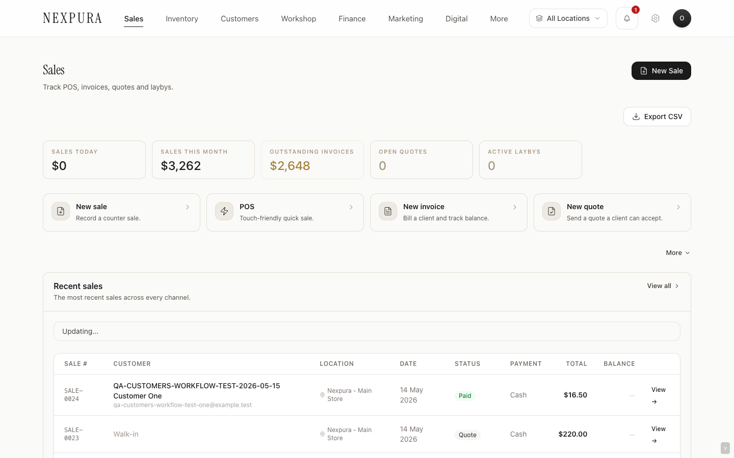The image size is (734, 458).
Task: Click the arrow icon under View for SALE-0023
Action: pos(654,441)
